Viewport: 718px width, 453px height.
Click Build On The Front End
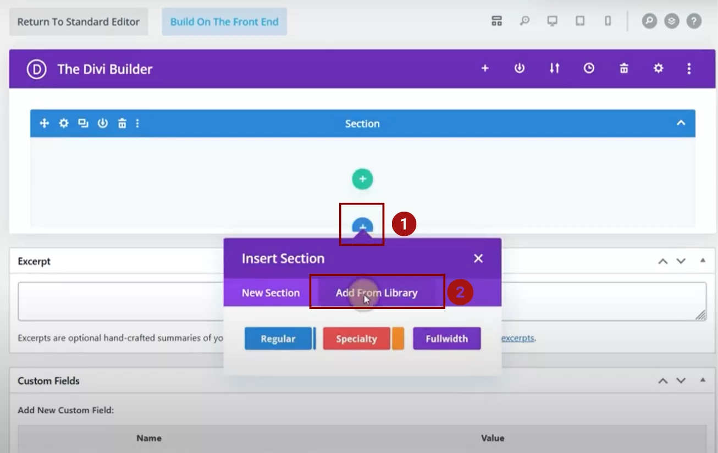(224, 22)
